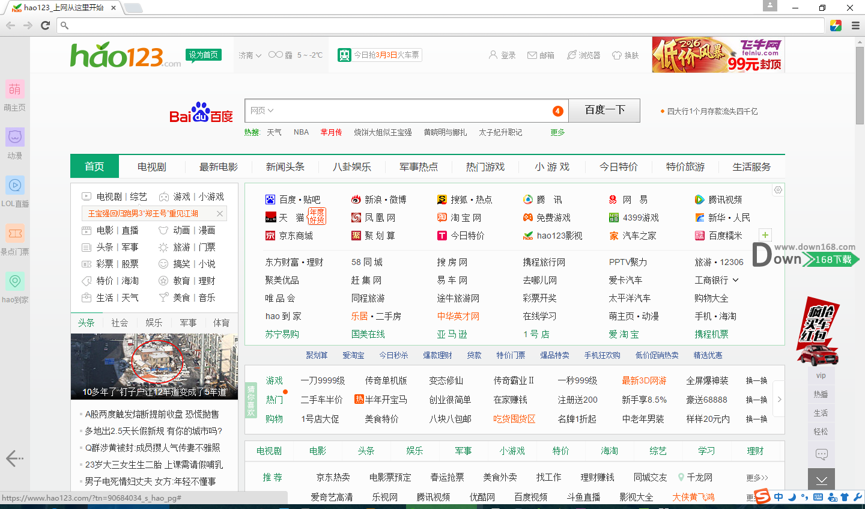
Task: Click the 邮箱 envelope icon
Action: [x=532, y=55]
